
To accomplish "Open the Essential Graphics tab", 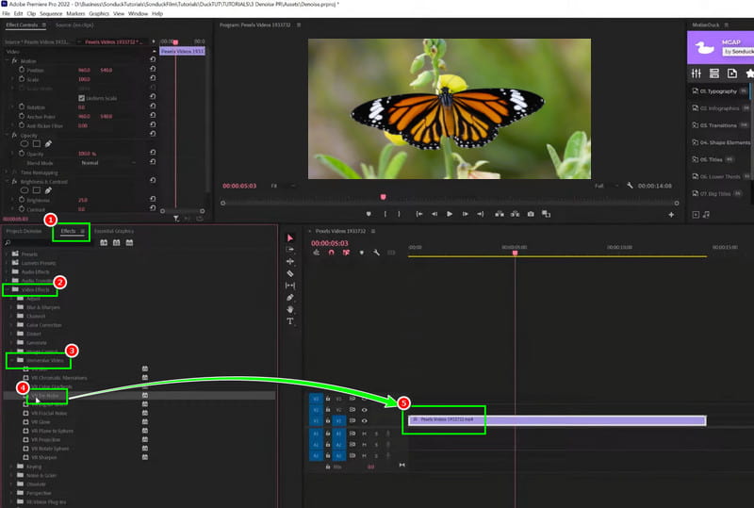I will coord(114,232).
